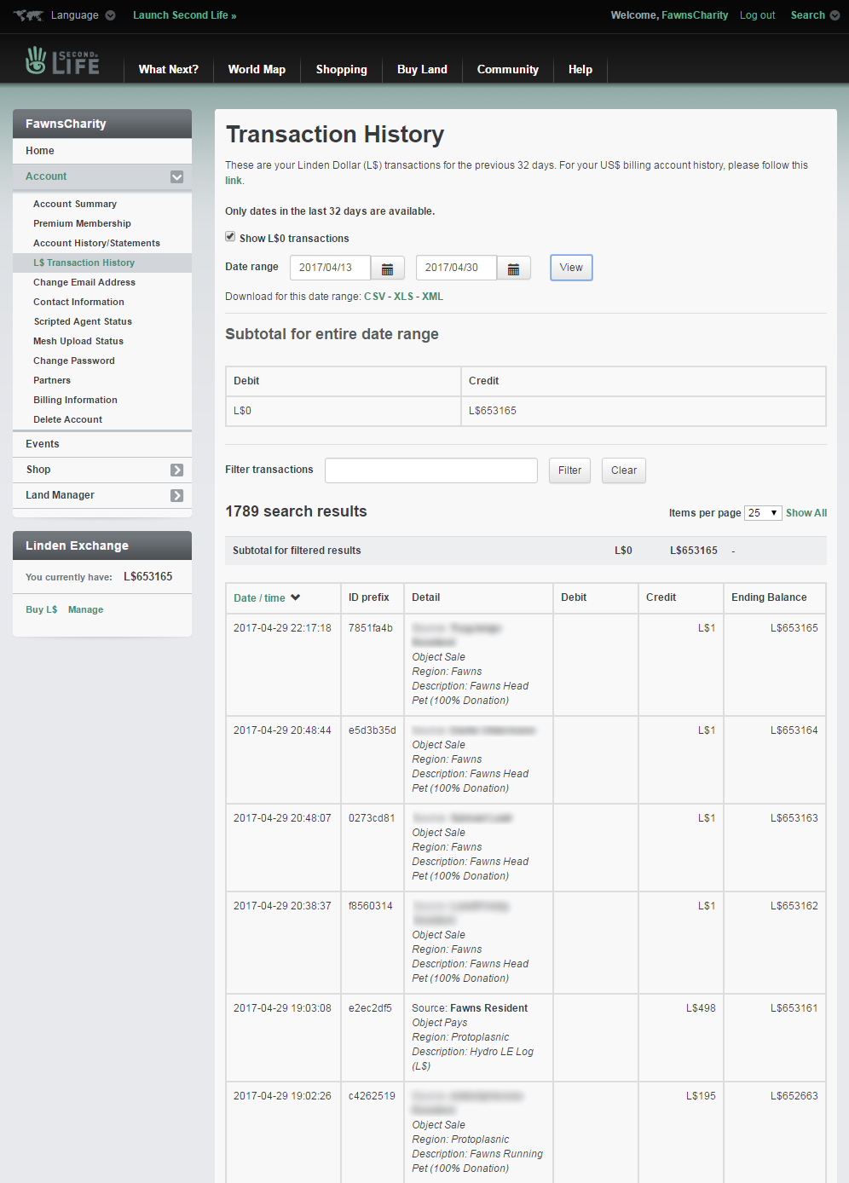Open the Buy Land menu
849x1183 pixels.
[422, 70]
